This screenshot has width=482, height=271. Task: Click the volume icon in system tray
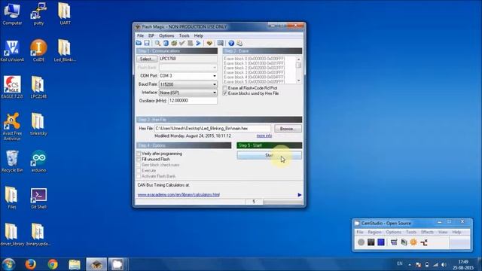click(444, 264)
